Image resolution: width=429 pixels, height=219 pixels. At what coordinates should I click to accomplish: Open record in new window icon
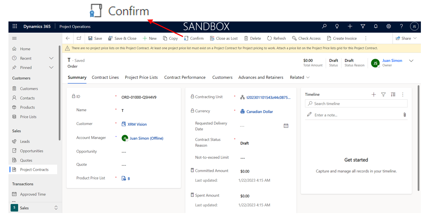coord(79,38)
